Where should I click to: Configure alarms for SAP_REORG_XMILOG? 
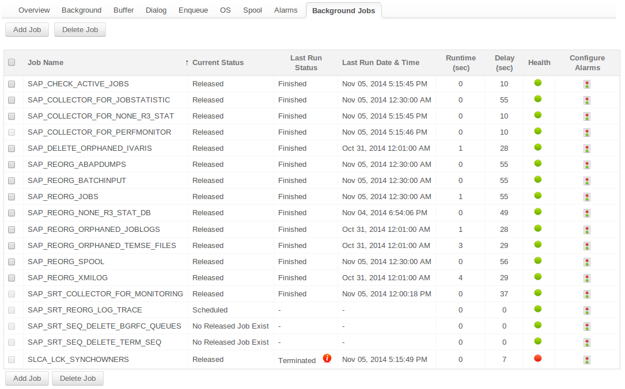[587, 278]
